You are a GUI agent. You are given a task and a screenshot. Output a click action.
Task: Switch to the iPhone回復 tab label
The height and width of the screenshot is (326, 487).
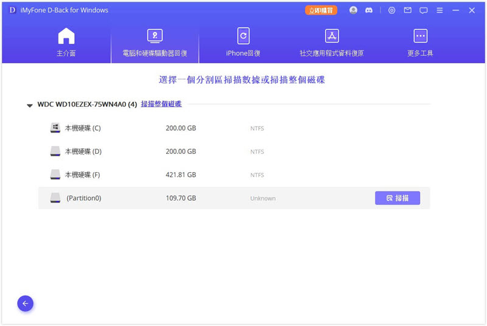(243, 54)
